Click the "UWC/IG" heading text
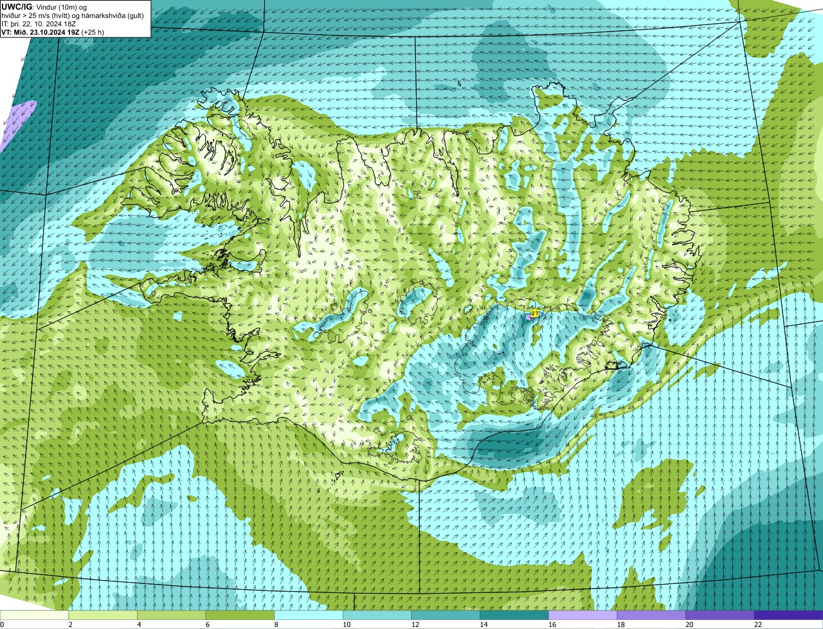Viewport: 823px width, 629px height. pyautogui.click(x=17, y=7)
